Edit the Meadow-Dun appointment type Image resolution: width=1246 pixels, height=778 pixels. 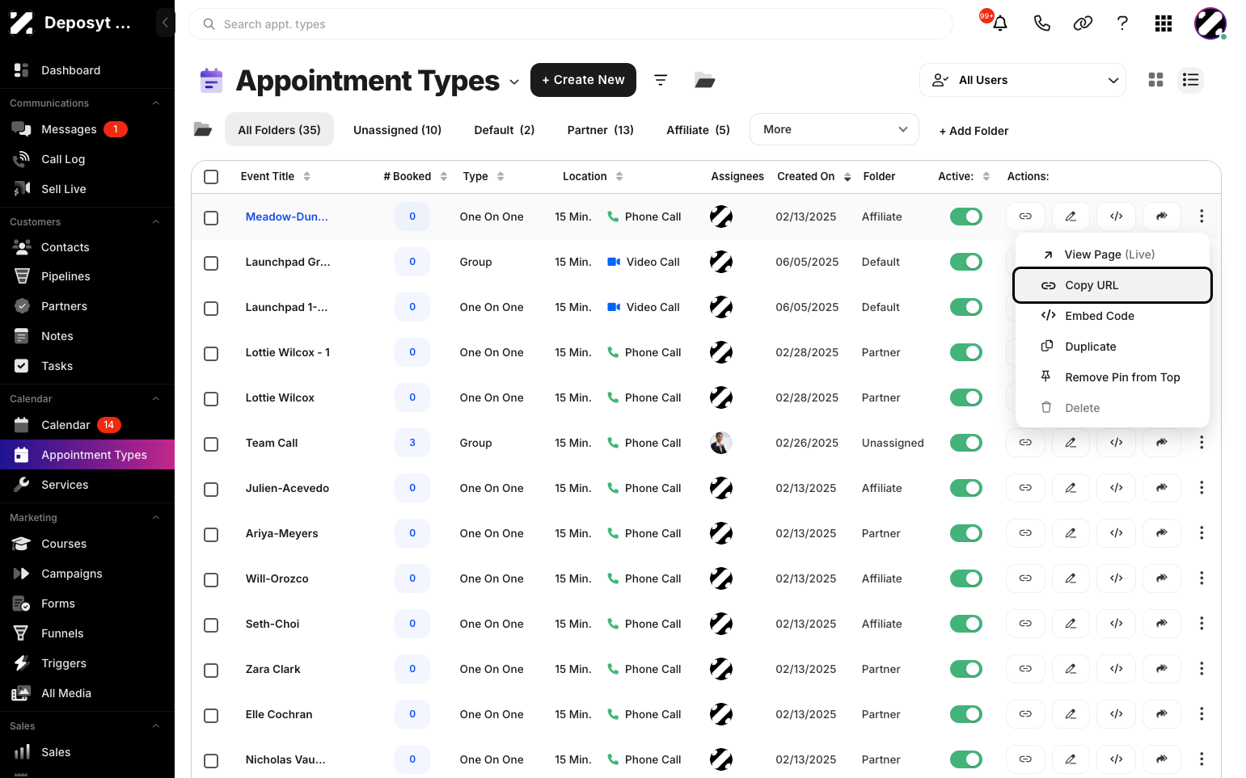[x=1071, y=217]
